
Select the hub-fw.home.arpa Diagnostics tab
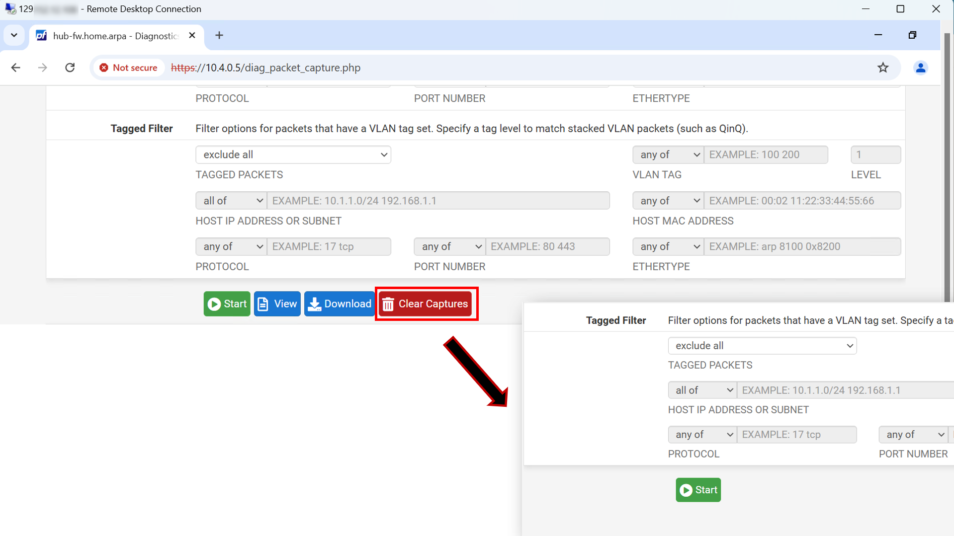click(x=117, y=36)
